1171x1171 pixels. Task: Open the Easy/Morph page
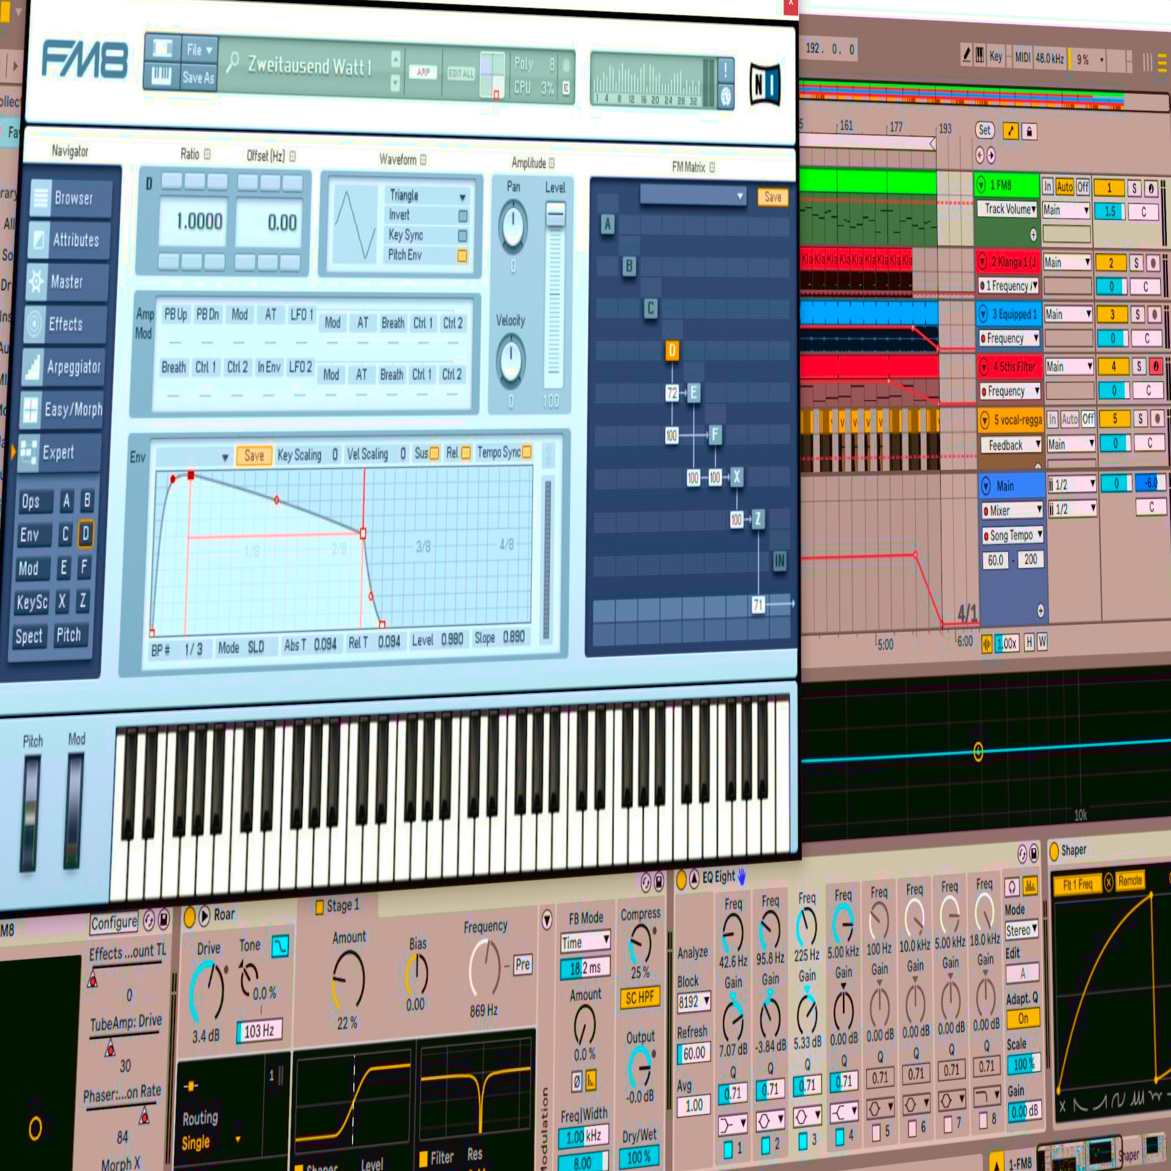[x=61, y=410]
